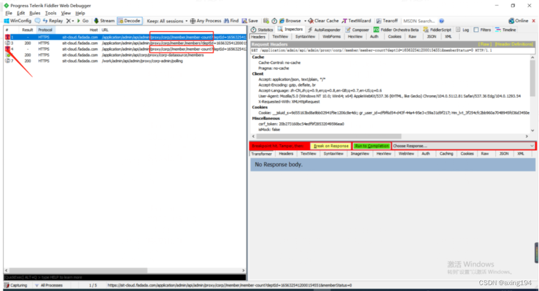Click Run to Completion button
The height and width of the screenshot is (291, 539).
coord(372,146)
